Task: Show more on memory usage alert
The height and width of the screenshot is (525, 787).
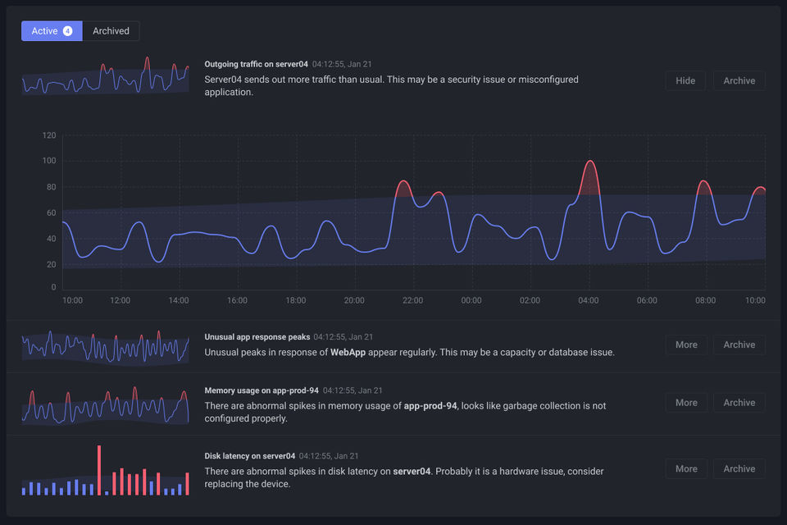Action: point(686,403)
